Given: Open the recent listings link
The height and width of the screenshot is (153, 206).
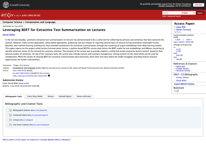Looking at the screenshot, I should [x=181, y=42].
